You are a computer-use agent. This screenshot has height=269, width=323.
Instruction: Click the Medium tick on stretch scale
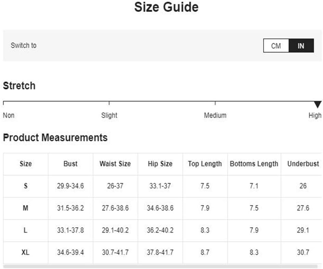point(215,103)
